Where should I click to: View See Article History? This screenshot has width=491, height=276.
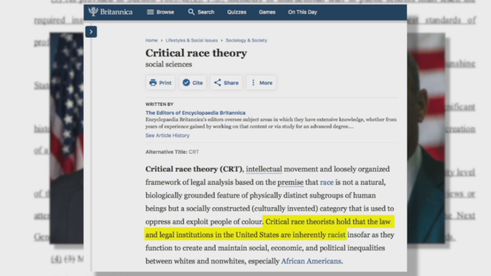[167, 135]
